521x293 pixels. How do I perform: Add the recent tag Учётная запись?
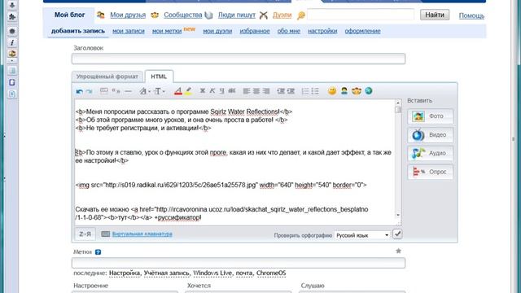pyautogui.click(x=166, y=273)
